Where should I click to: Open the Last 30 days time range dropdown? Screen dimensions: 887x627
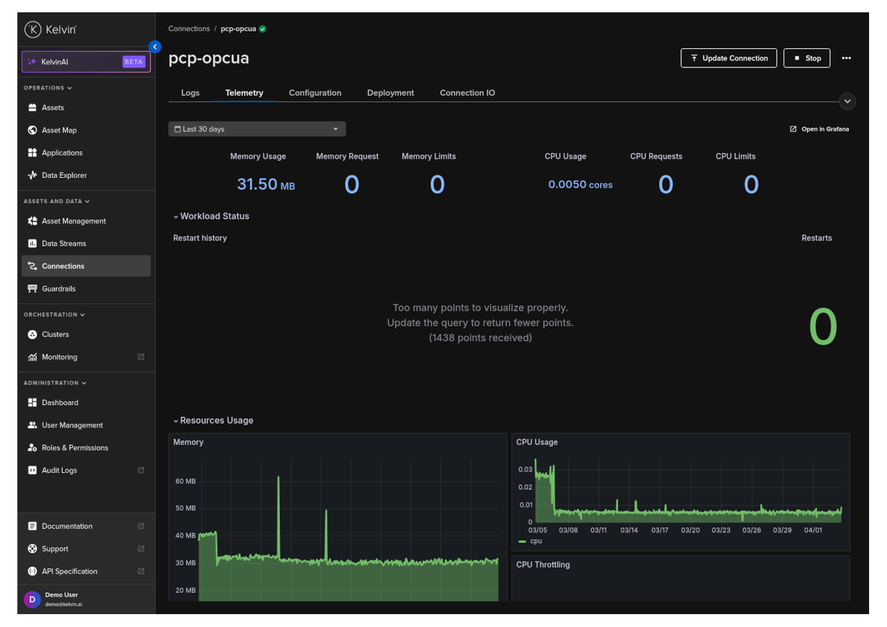click(x=257, y=129)
